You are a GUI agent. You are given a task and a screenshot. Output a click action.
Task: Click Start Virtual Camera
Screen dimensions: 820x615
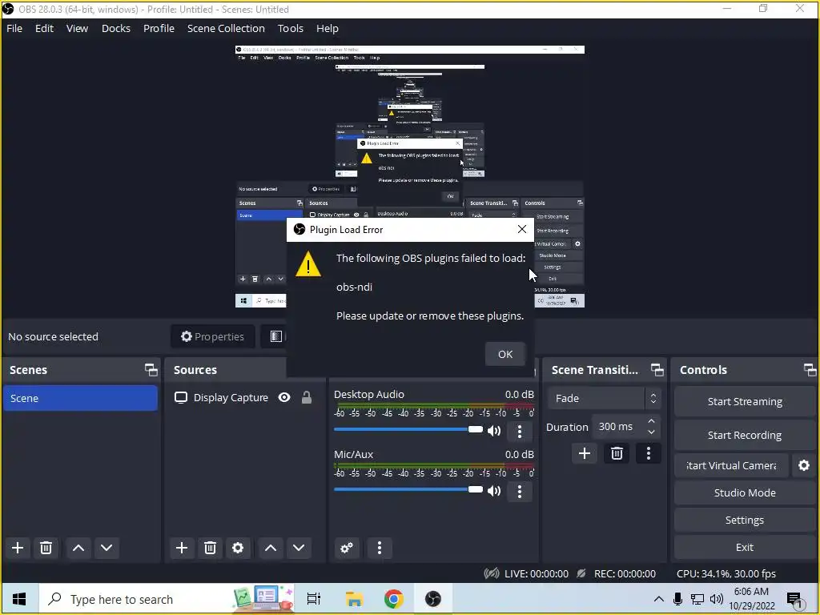(731, 465)
